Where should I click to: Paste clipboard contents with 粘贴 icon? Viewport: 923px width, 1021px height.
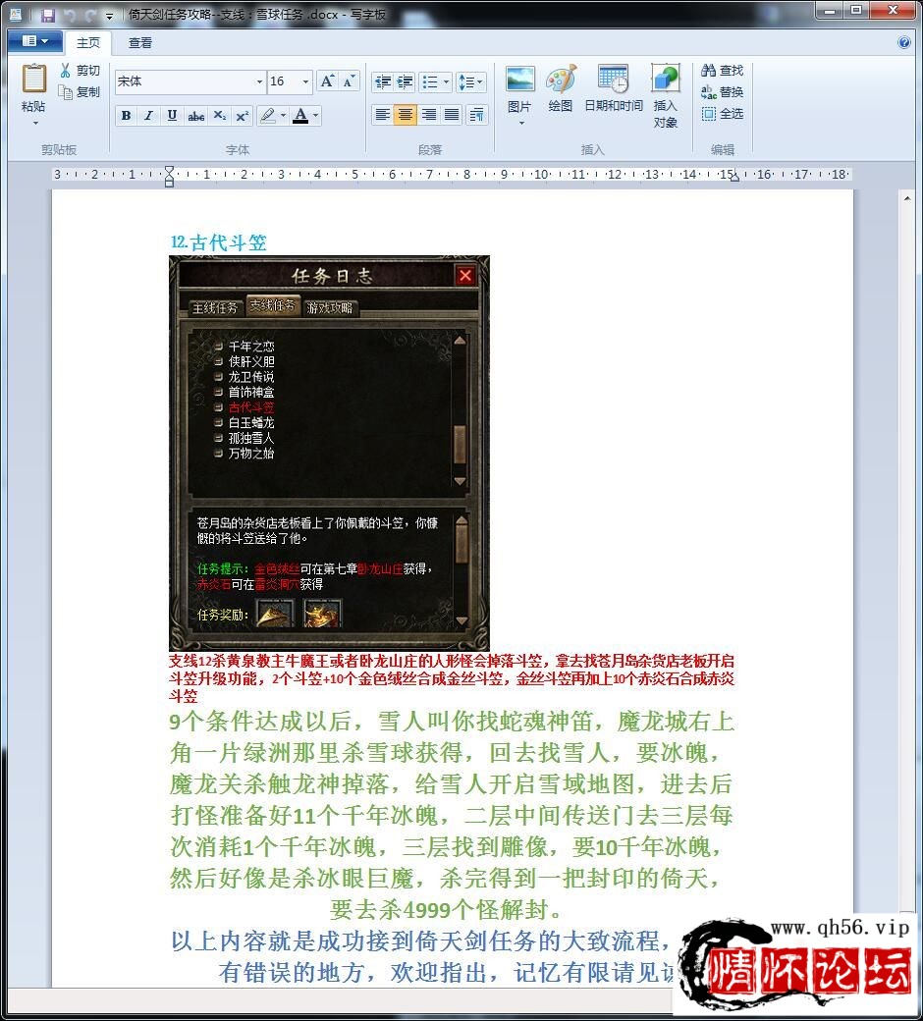33,80
